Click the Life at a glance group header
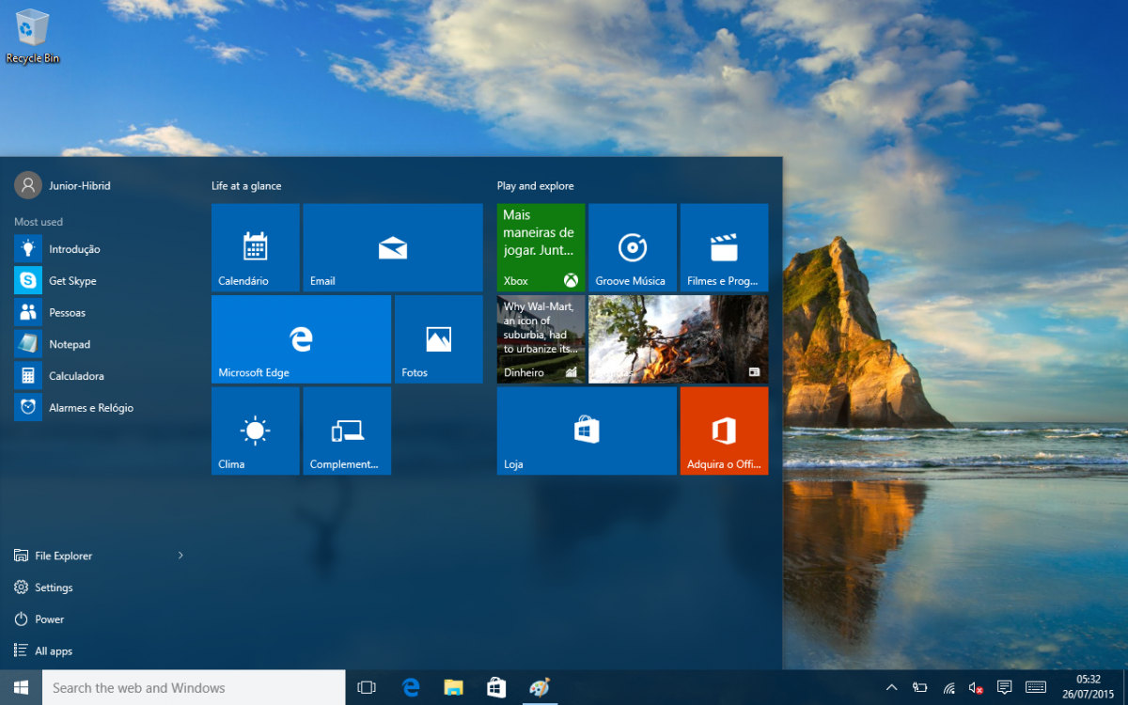Viewport: 1128px width, 705px height. (246, 186)
